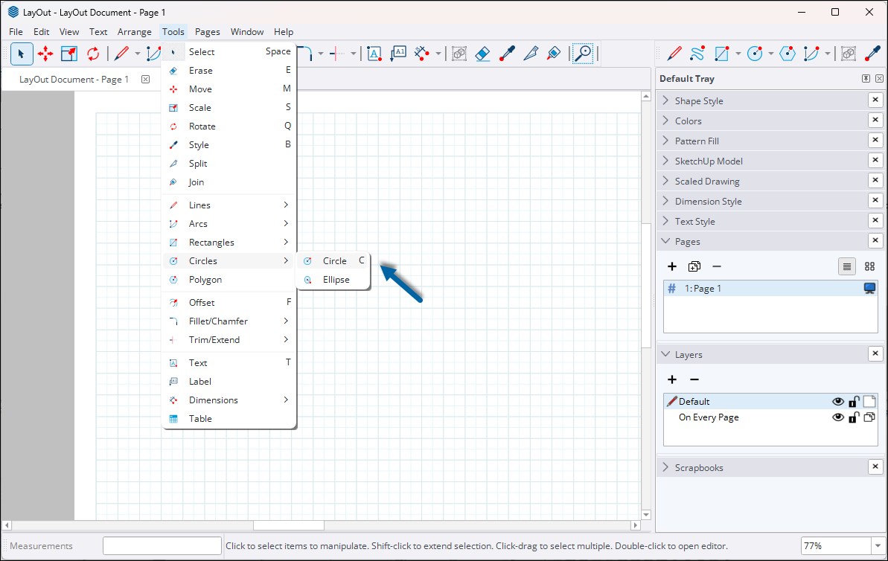Screen dimensions: 888x561
Task: Collapse the Pages panel
Action: [666, 240]
